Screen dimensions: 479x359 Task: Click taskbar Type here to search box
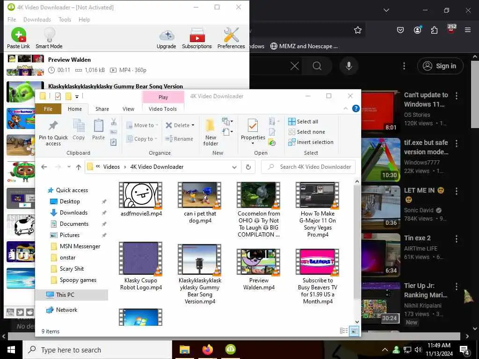coord(97,350)
